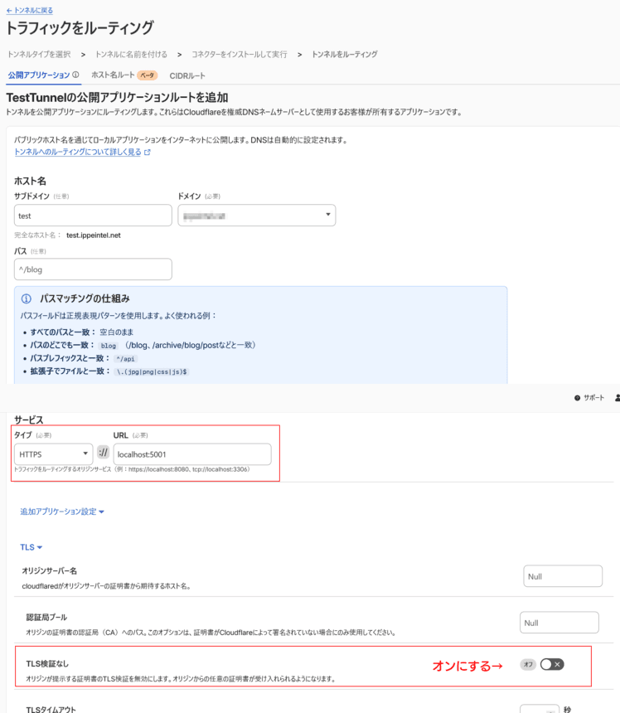
Task: Click full hostname text test.ippeintel.net
Action: tap(94, 235)
